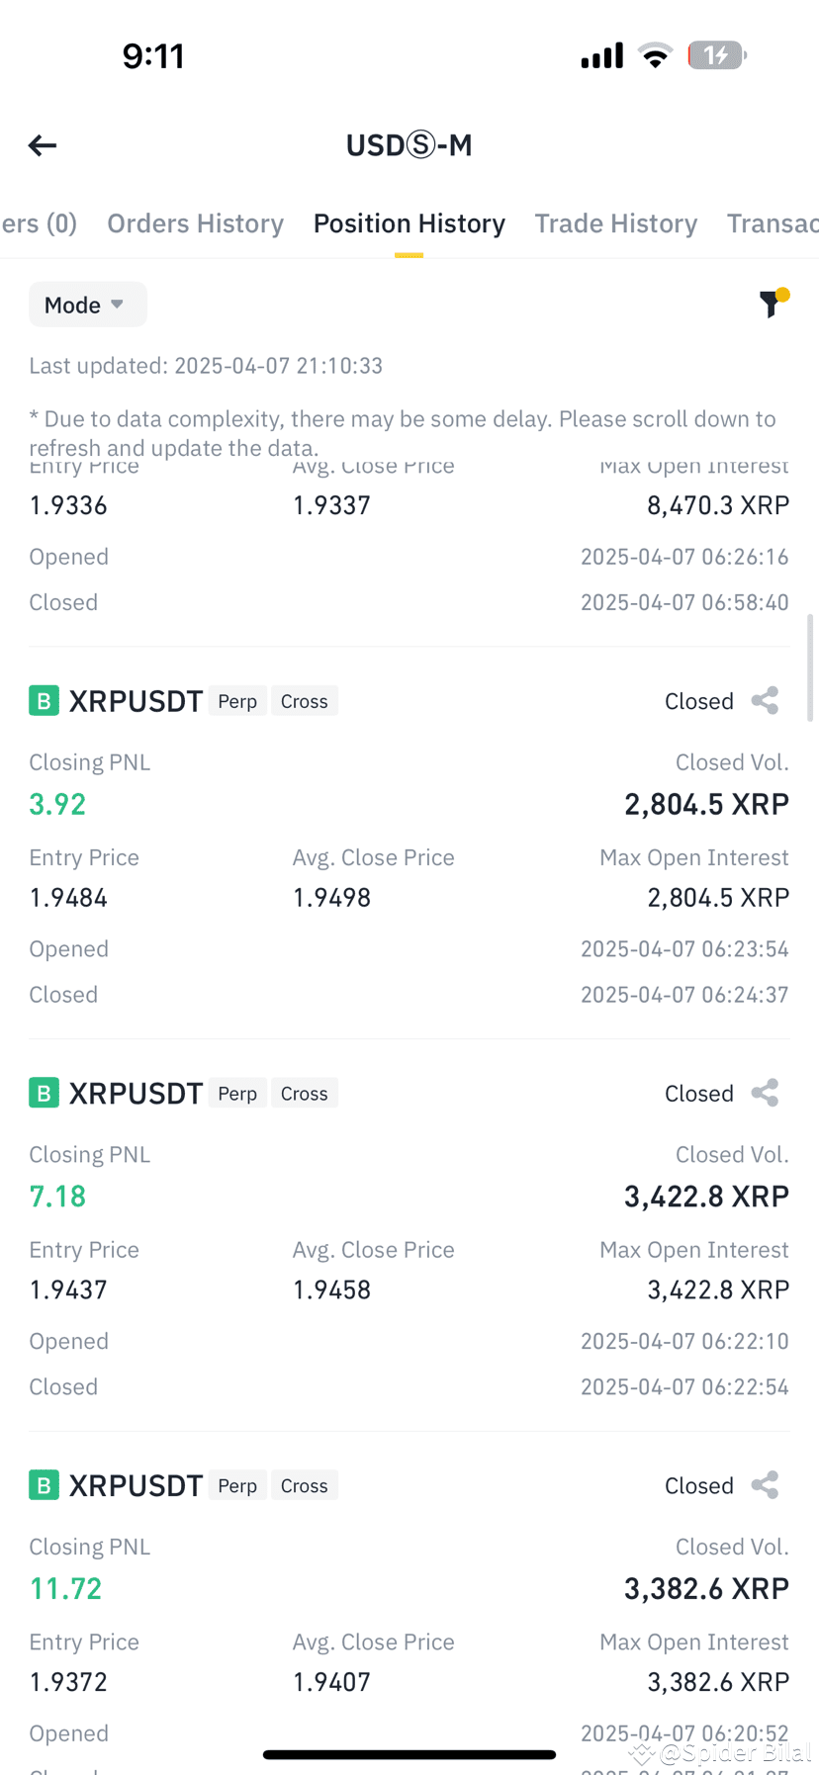Image resolution: width=819 pixels, height=1775 pixels.
Task: Open XRPUSDT position with 3,422.8 XRP volume
Action: tap(409, 1235)
